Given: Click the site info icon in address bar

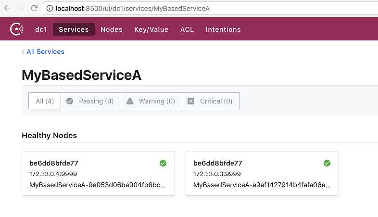Looking at the screenshot, I should 50,9.
